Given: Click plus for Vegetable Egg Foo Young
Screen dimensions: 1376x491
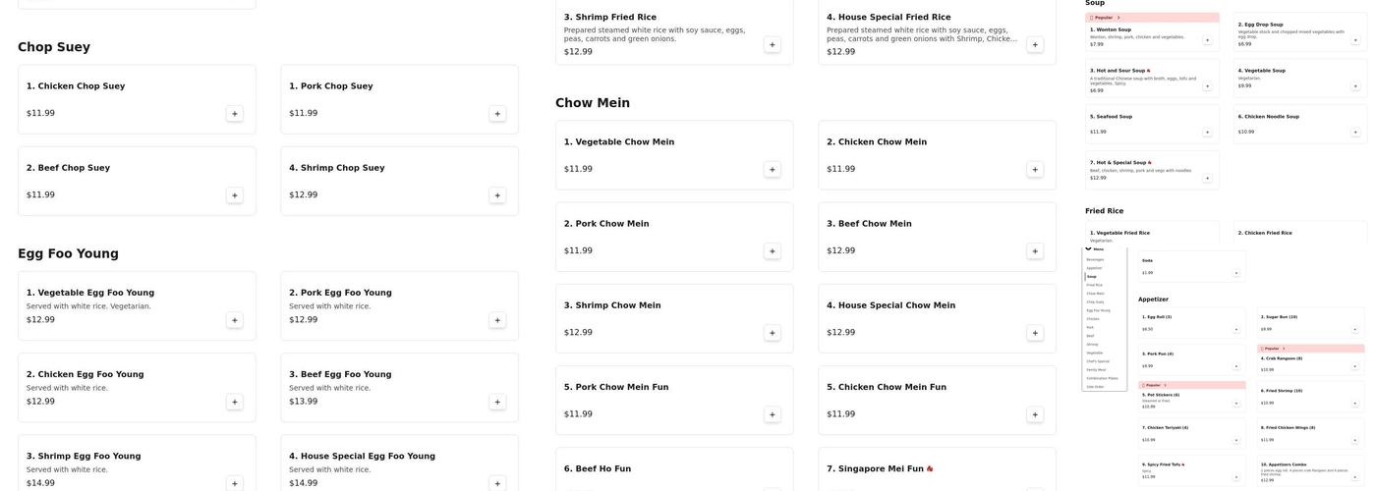Looking at the screenshot, I should [x=234, y=320].
